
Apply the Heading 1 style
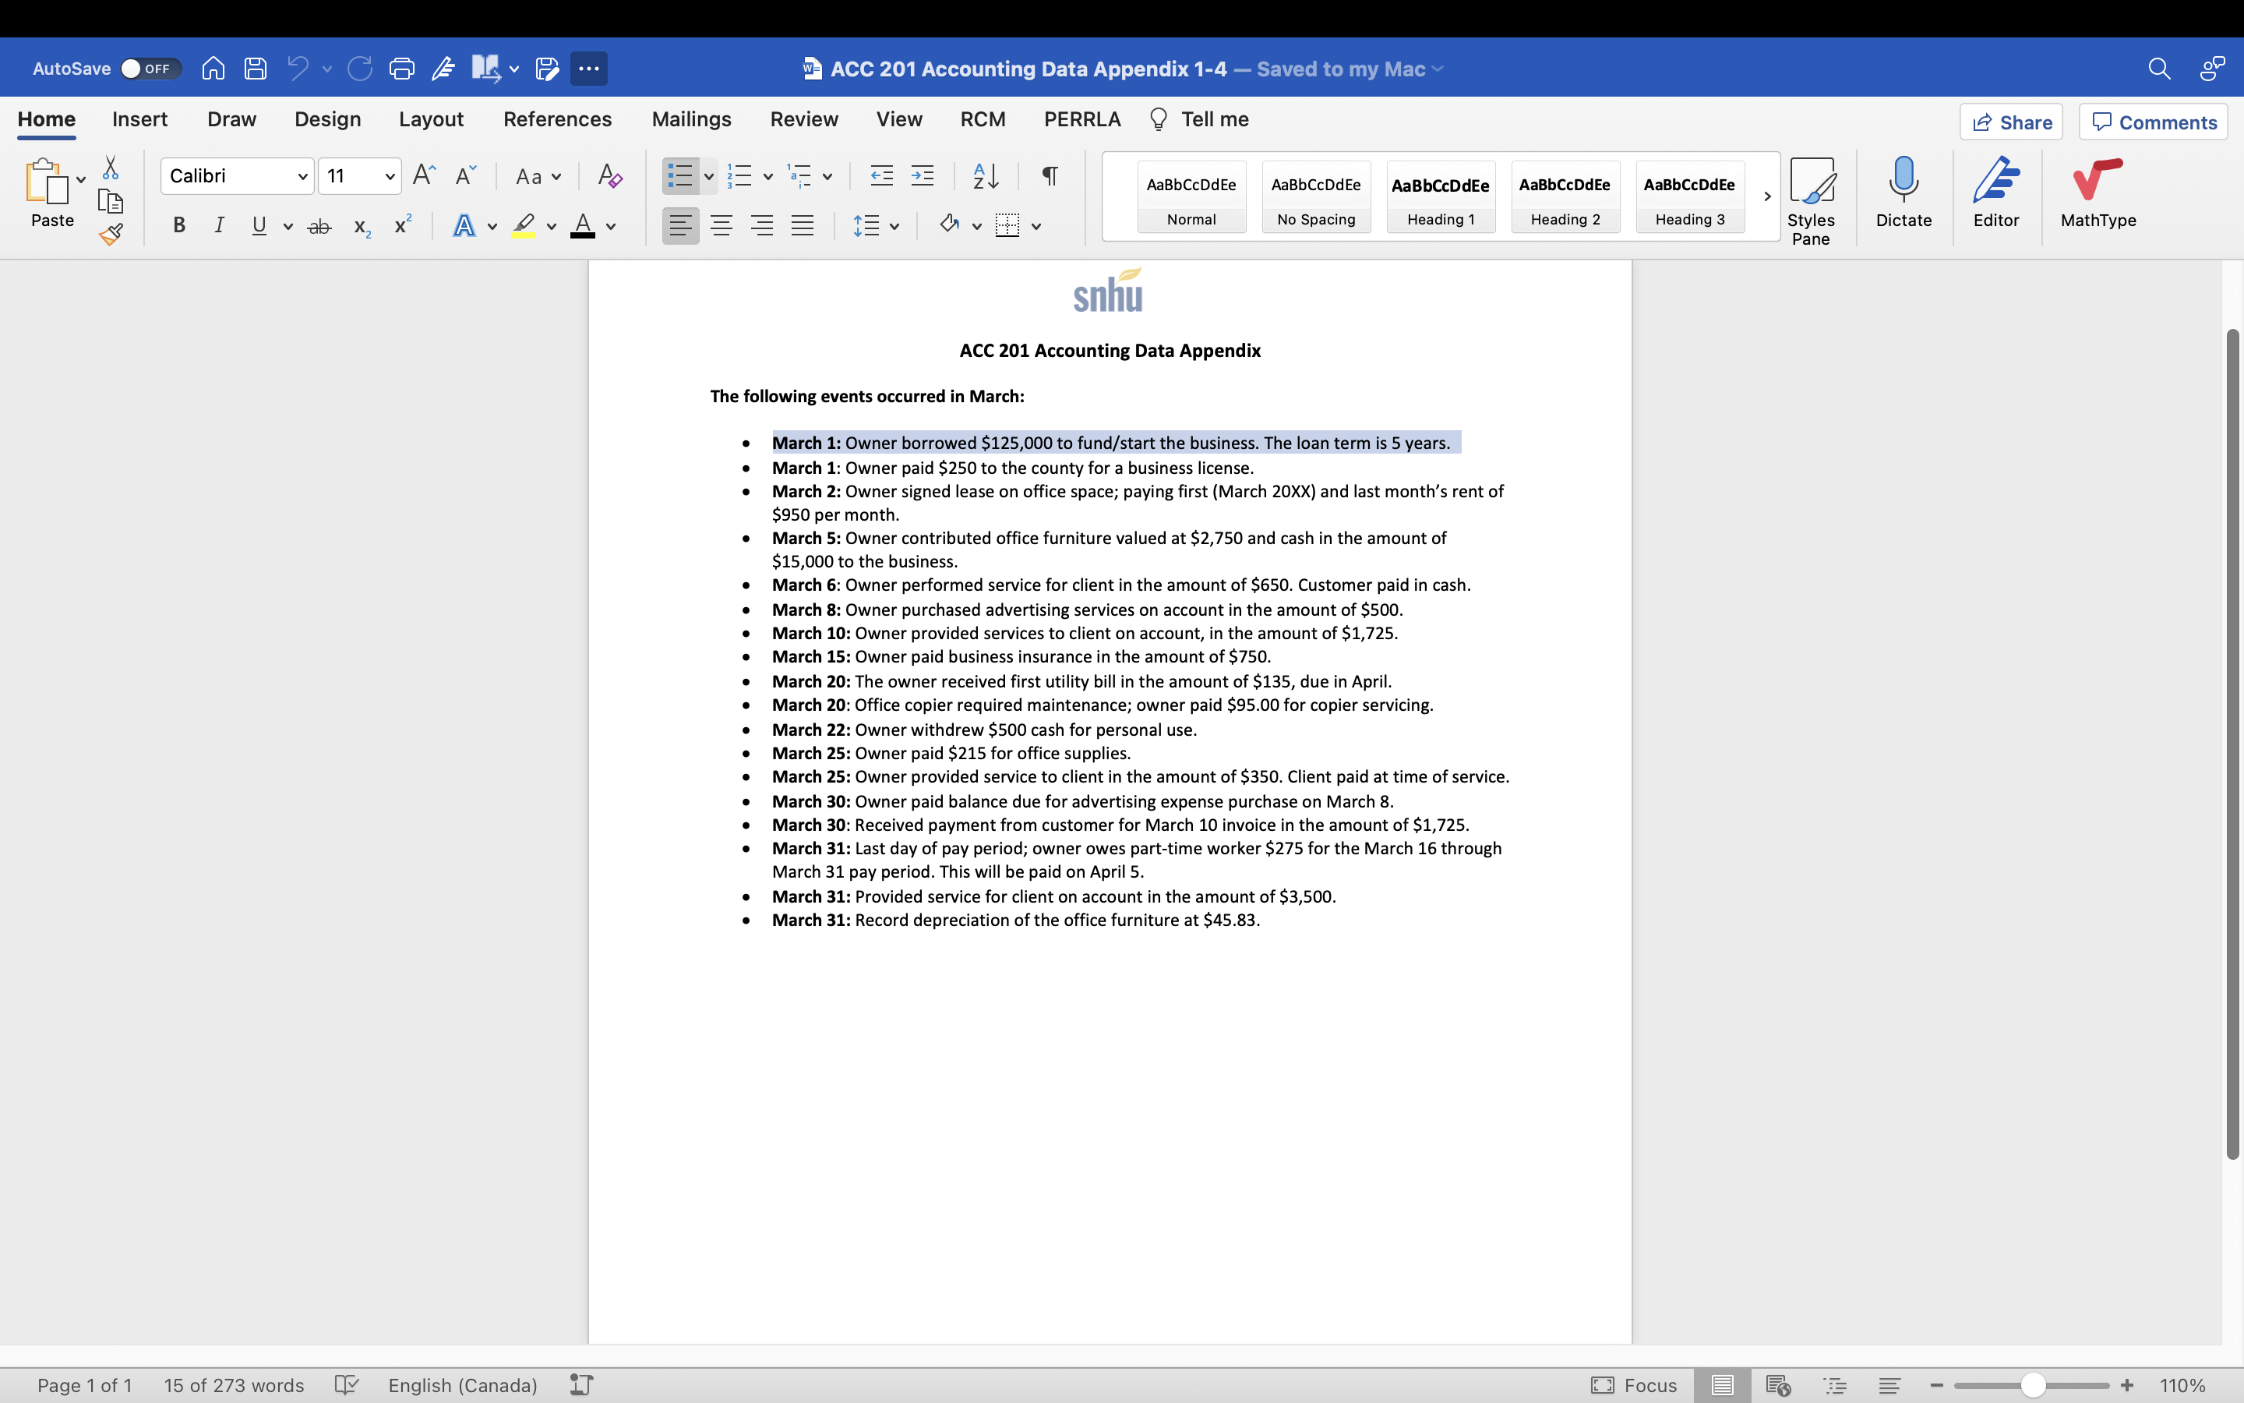click(x=1440, y=196)
